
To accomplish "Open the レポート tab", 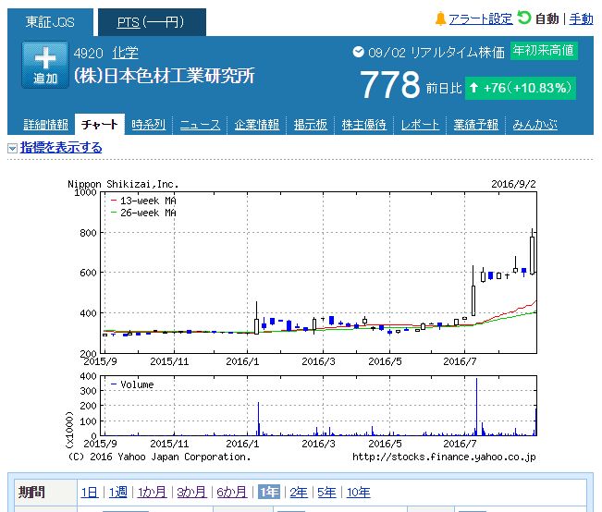I will 420,125.
